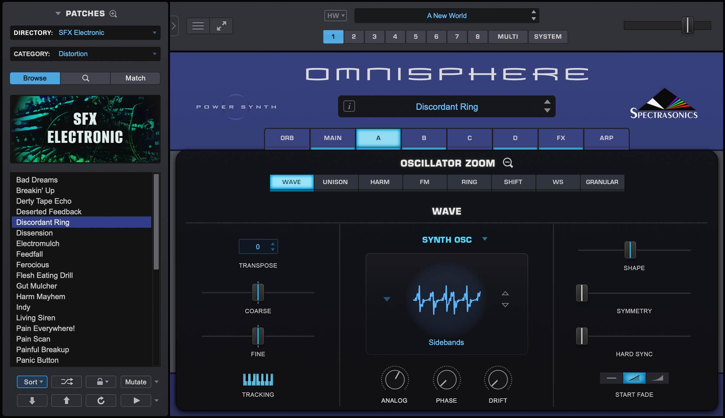Switch to the FM oscillator tab
The width and height of the screenshot is (725, 418).
click(x=425, y=182)
